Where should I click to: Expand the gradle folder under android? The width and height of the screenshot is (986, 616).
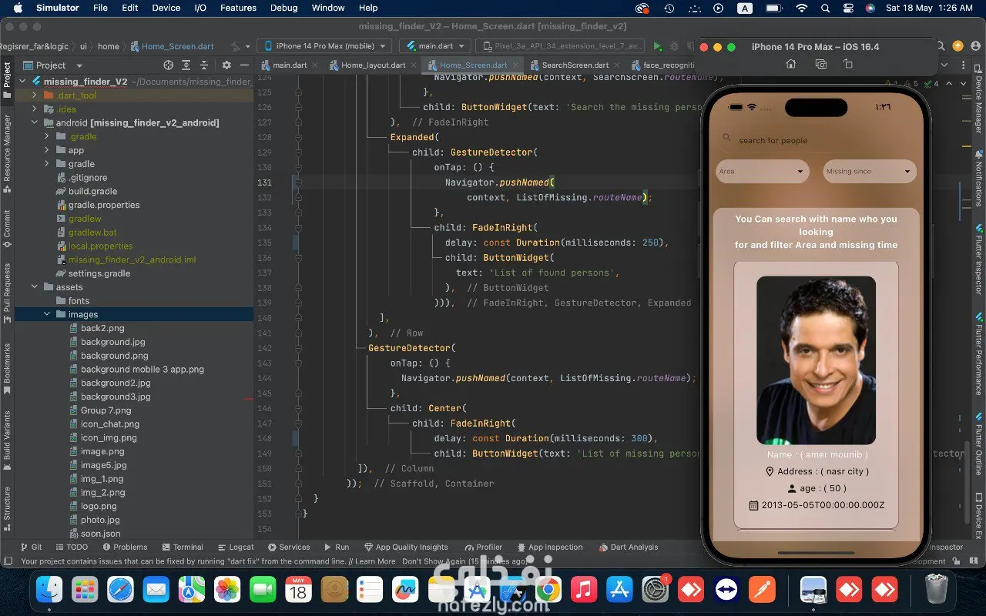pos(48,164)
